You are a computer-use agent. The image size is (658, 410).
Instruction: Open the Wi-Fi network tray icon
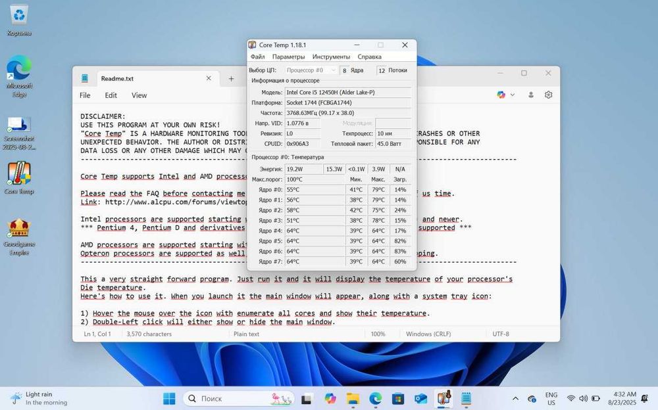pos(570,398)
